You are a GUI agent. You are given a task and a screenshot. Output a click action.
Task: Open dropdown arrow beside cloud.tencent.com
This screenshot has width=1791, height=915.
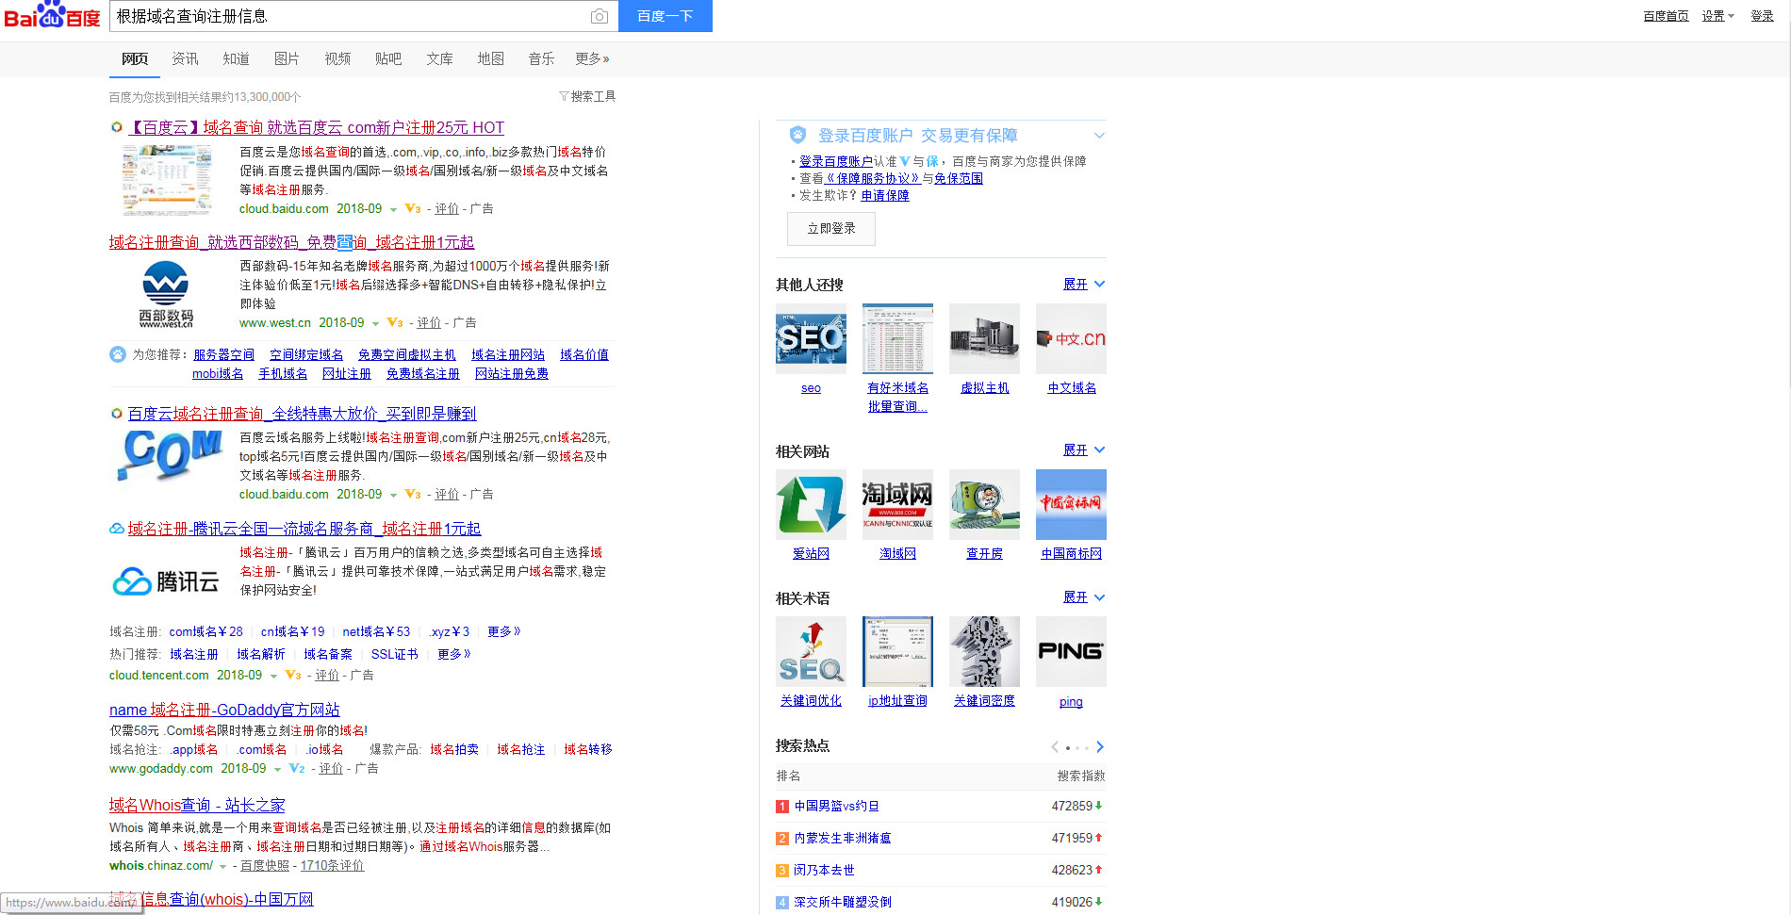point(274,677)
